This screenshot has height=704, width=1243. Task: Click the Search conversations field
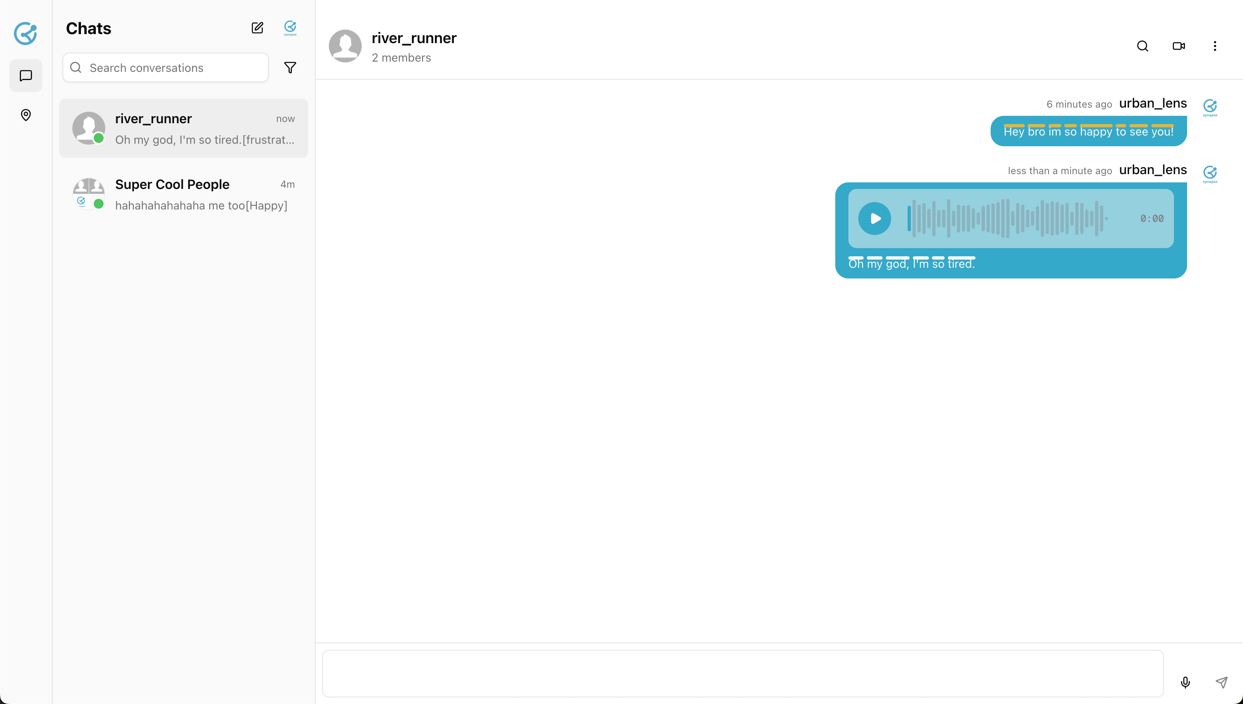(166, 68)
